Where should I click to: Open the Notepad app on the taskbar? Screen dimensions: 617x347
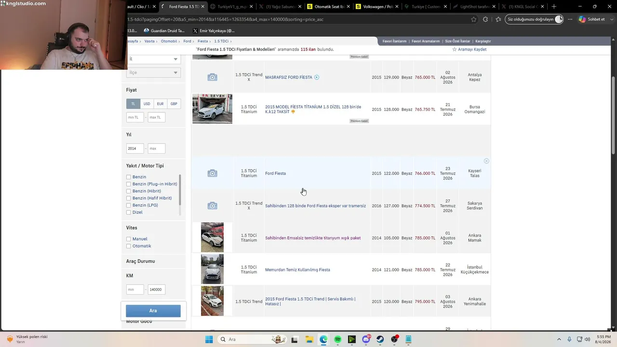pyautogui.click(x=409, y=339)
